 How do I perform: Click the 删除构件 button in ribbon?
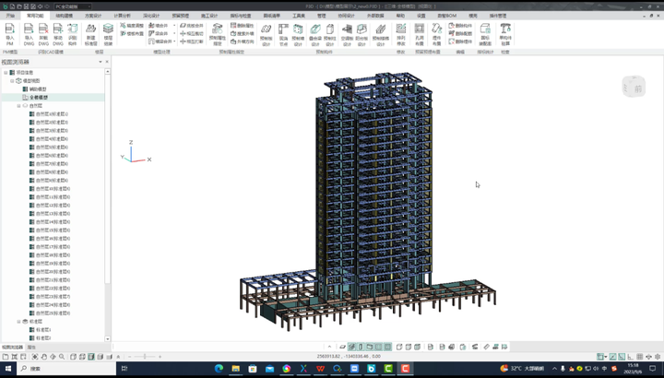tap(462, 26)
